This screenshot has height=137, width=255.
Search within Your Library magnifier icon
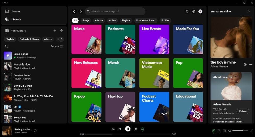tap(6, 46)
